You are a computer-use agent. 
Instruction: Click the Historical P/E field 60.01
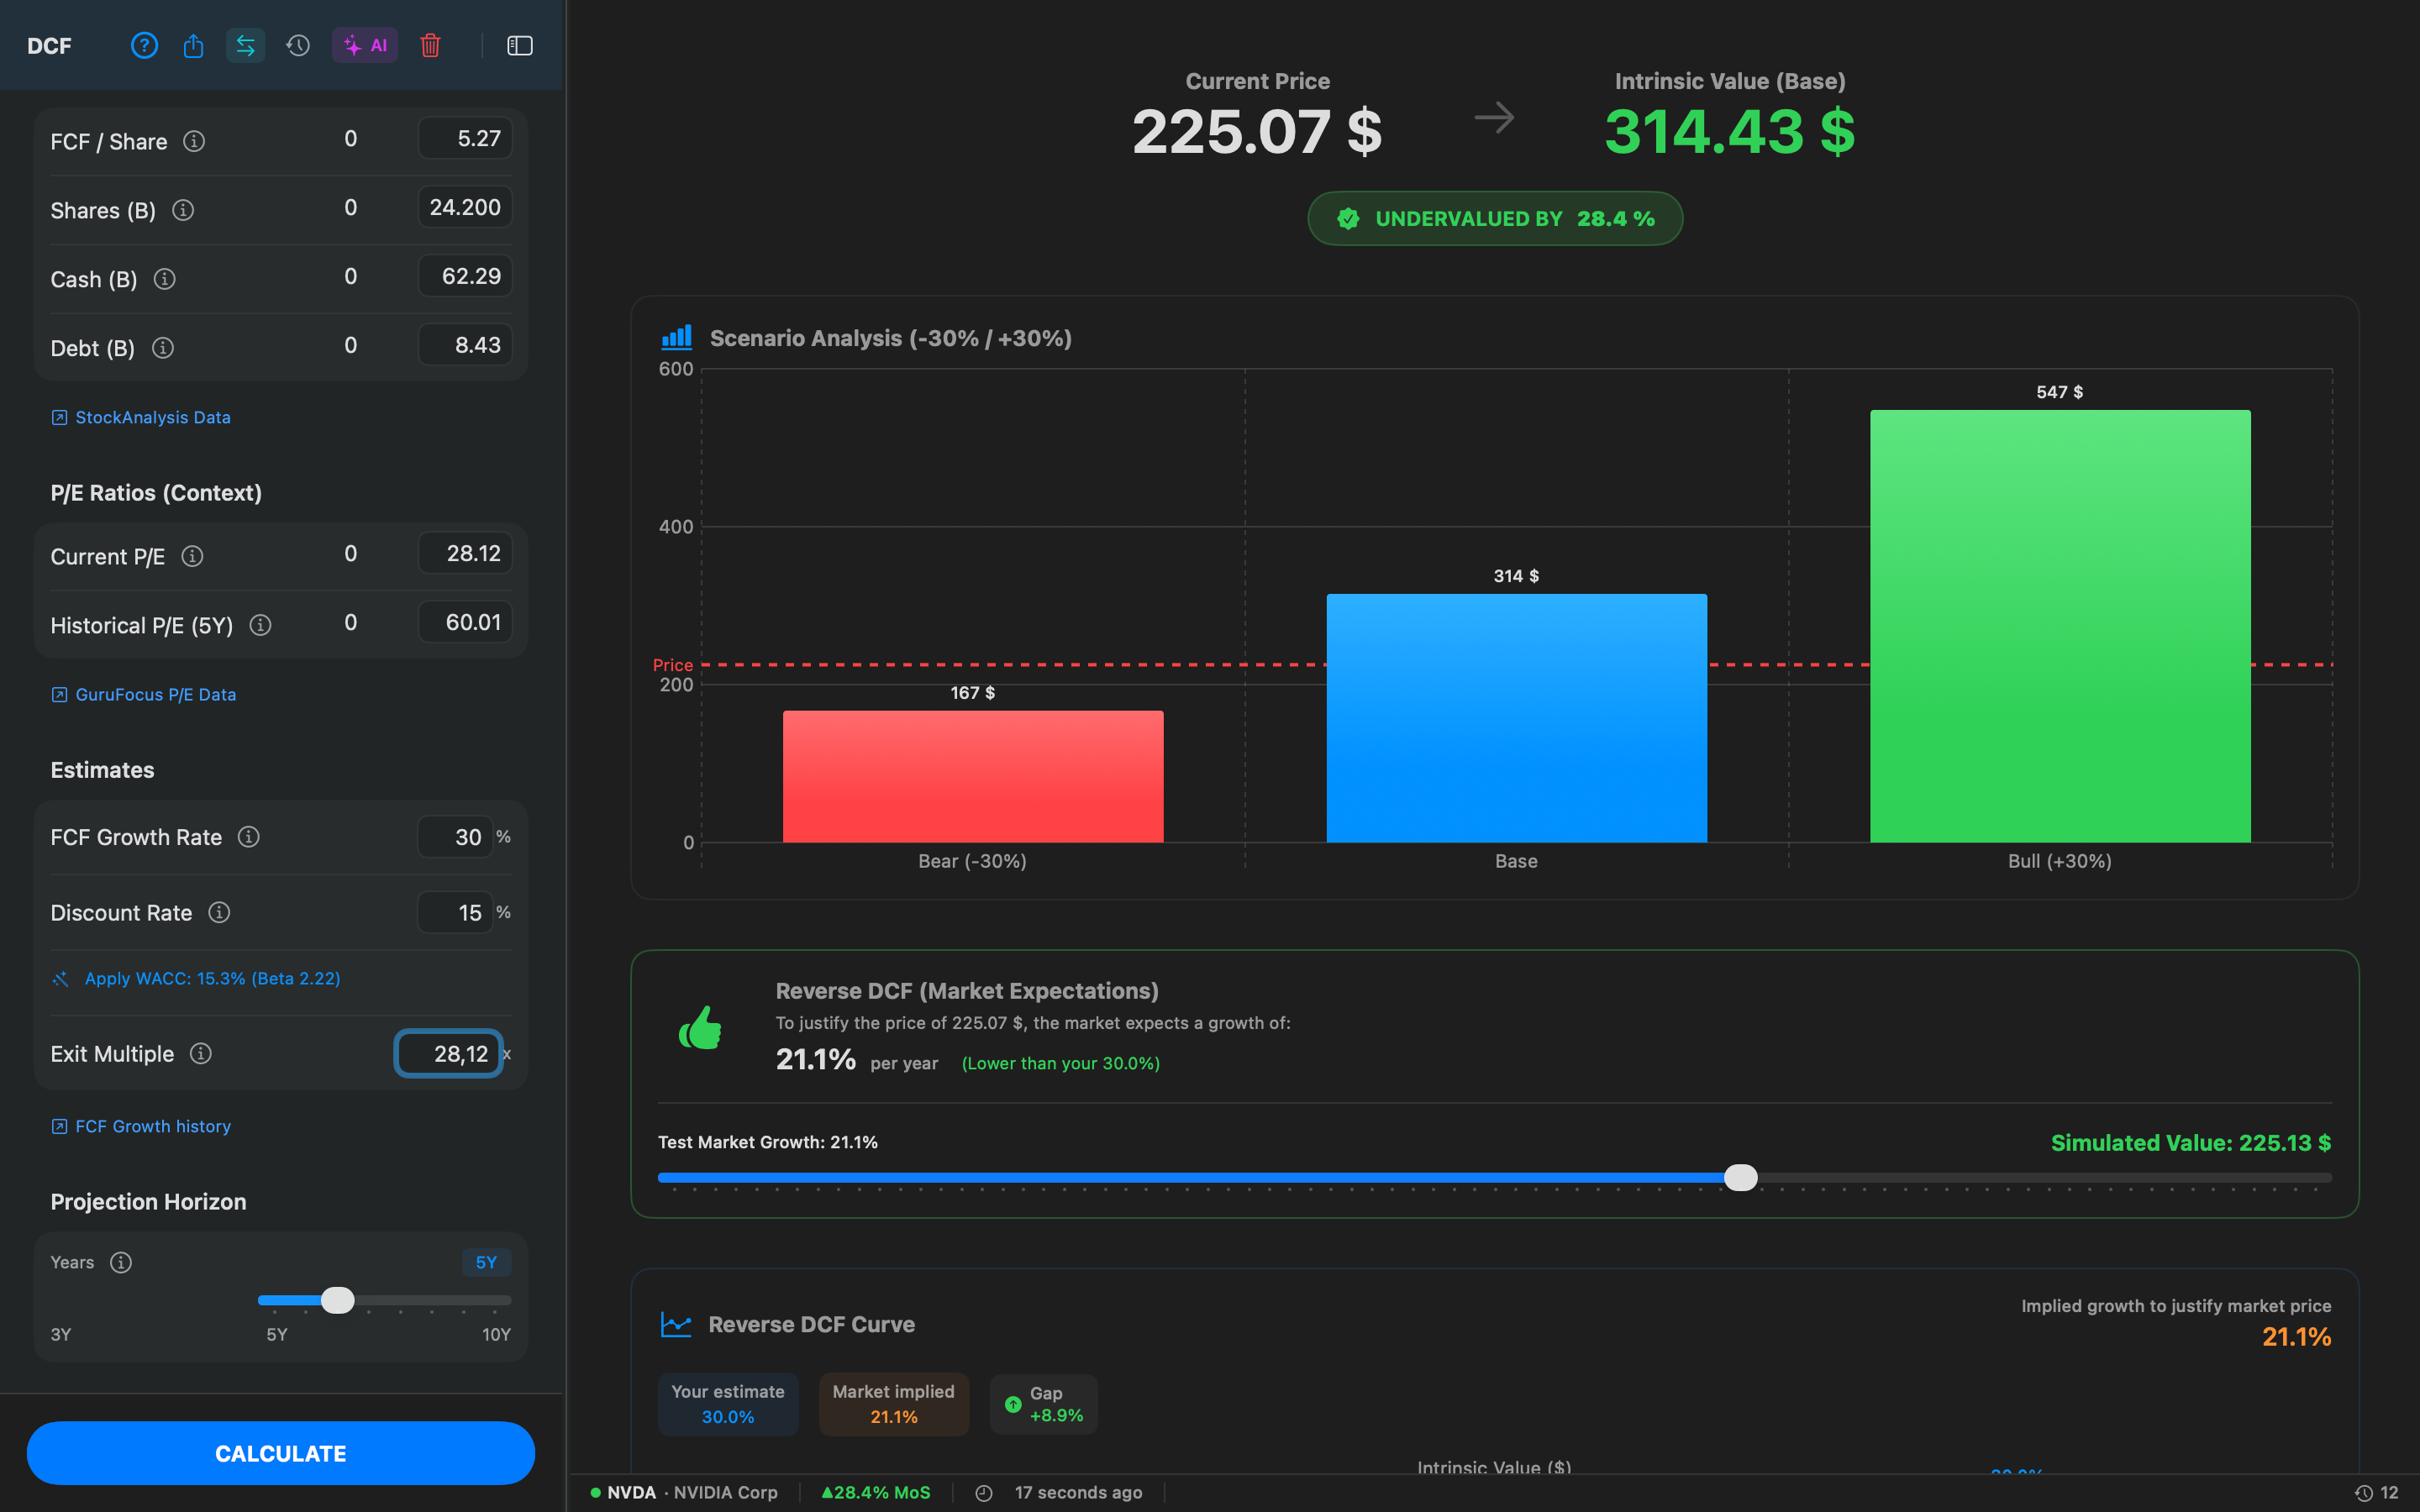point(465,622)
